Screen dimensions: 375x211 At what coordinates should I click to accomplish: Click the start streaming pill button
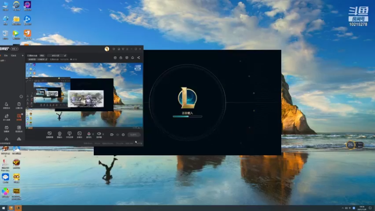pos(134,135)
